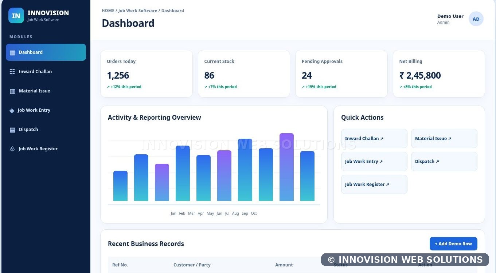Viewport: 496px width, 273px height.
Task: Select Job Work Entry in sidebar
Action: point(46,110)
